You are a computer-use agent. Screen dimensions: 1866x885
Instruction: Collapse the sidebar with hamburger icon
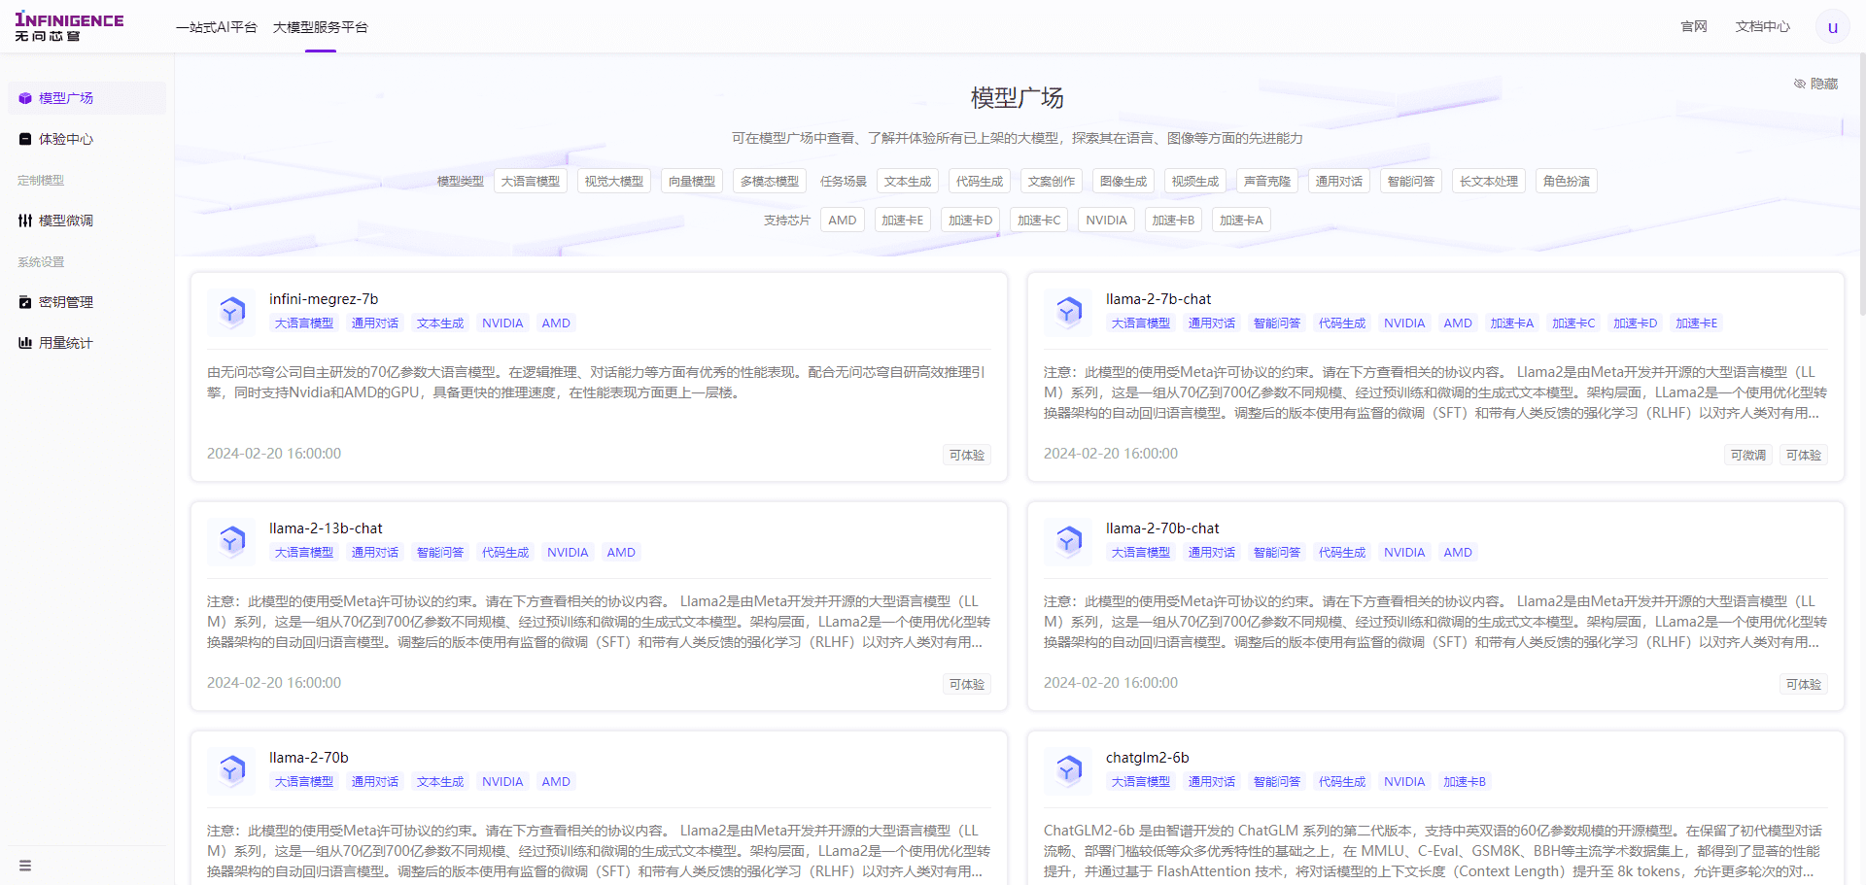click(x=25, y=866)
